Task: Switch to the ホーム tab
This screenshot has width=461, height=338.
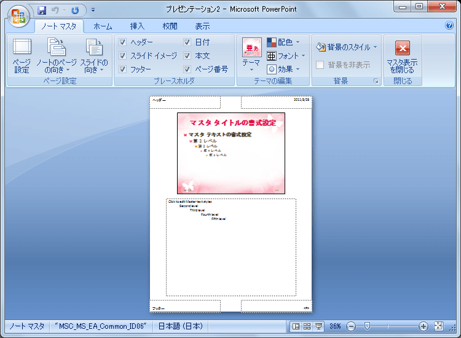Action: pos(103,26)
